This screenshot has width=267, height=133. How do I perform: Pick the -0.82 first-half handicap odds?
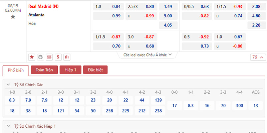click(x=197, y=16)
